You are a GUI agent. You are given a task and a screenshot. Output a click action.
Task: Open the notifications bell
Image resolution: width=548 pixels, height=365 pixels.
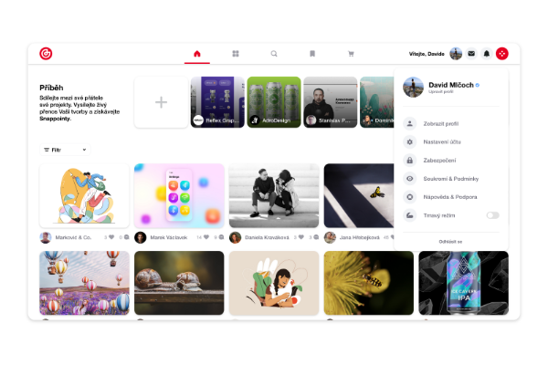click(487, 54)
